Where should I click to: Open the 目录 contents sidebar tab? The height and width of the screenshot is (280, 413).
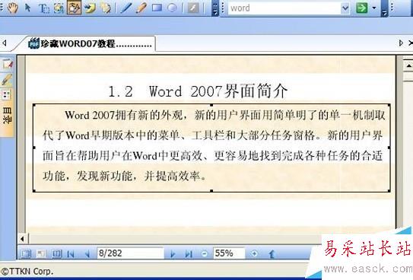pyautogui.click(x=7, y=116)
